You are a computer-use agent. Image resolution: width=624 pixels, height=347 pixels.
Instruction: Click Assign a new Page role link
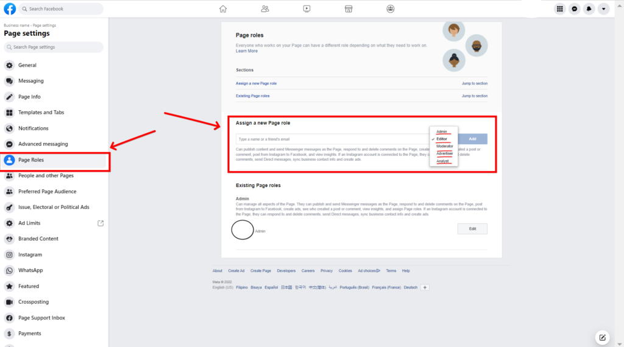(256, 83)
